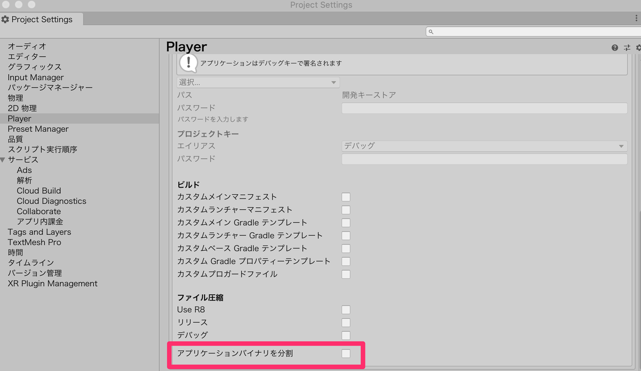This screenshot has width=641, height=371.
Task: Enable カスタムプロガードファイル checkbox
Action: coord(346,274)
